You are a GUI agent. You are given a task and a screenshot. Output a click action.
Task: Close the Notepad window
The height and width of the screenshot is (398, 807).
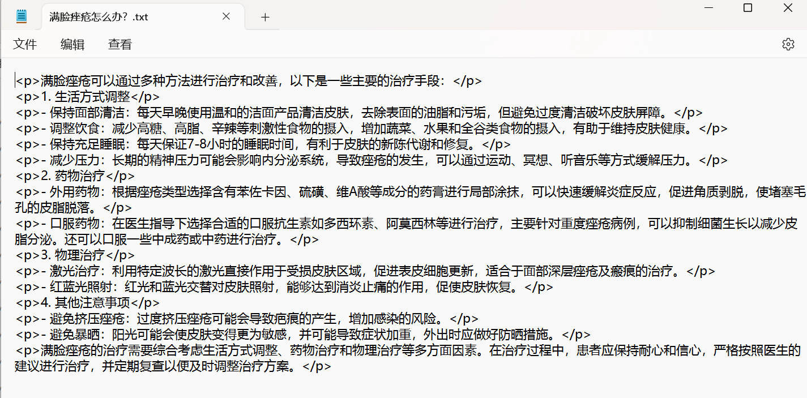788,8
